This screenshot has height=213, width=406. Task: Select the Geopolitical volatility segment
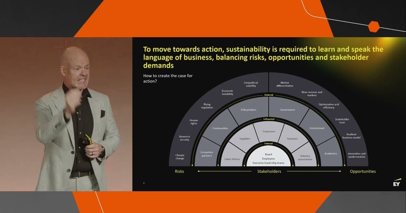click(250, 84)
